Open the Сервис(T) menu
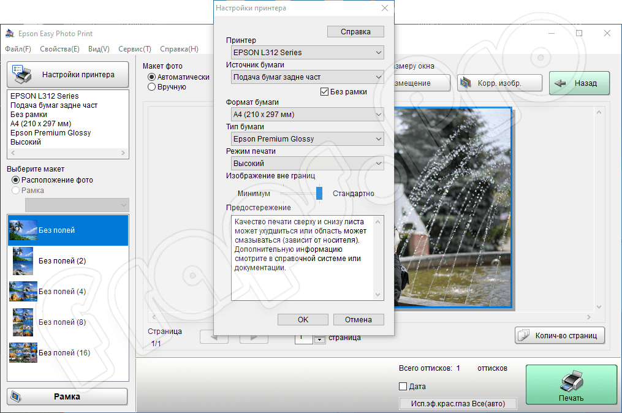 tap(135, 49)
